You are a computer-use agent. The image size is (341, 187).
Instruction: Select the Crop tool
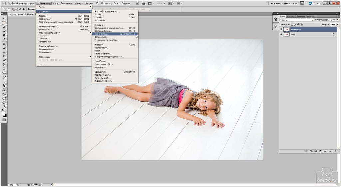pyautogui.click(x=4, y=35)
